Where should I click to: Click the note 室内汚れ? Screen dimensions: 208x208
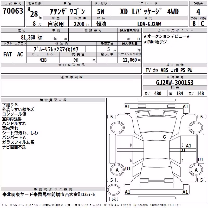[x=10, y=128]
